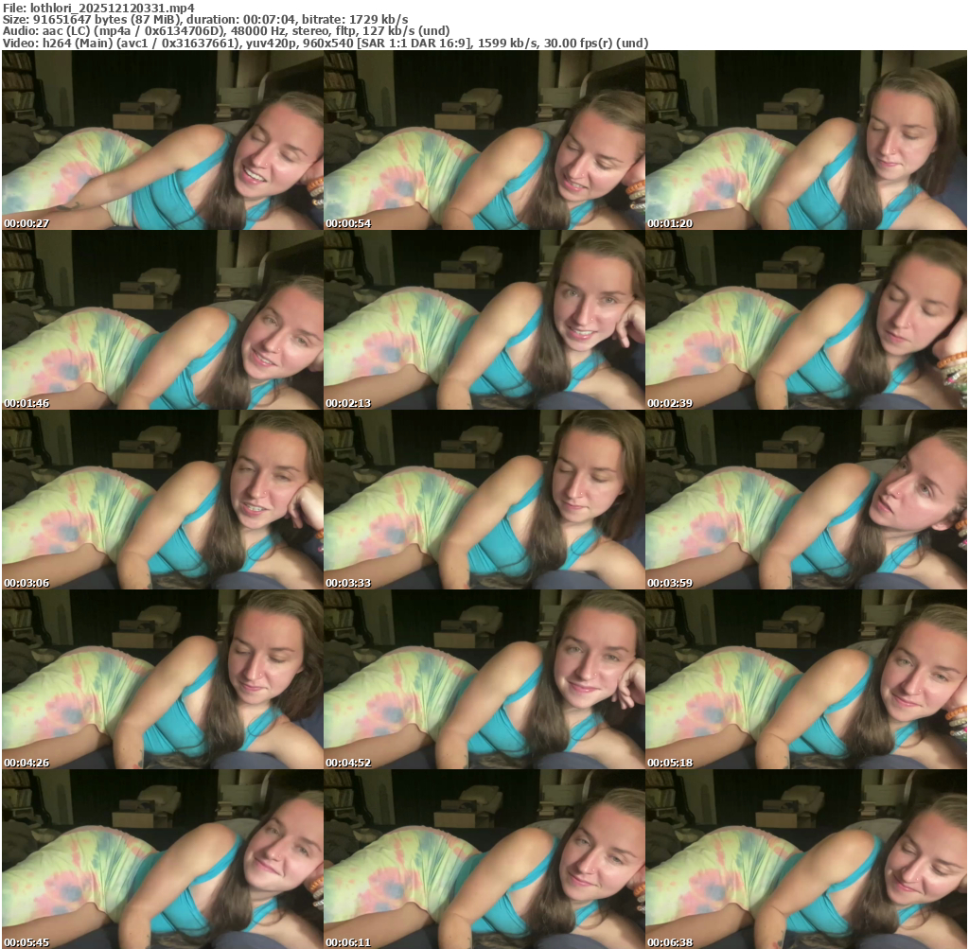Select the frame labeled 00:06:11
Viewport: 969px width, 949px height.
[x=484, y=859]
